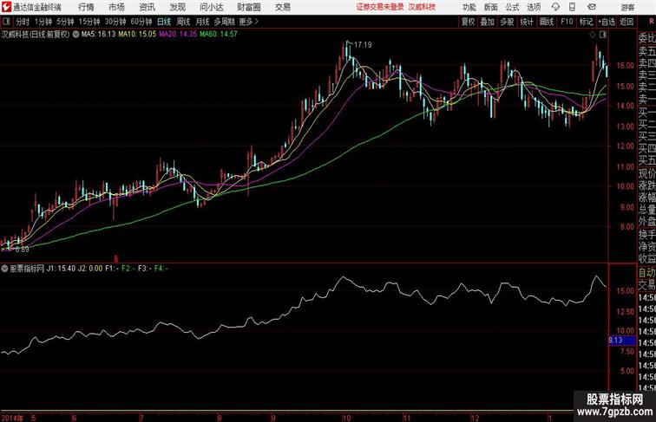Open the 选项 menu
The height and width of the screenshot is (422, 656).
tap(534, 7)
